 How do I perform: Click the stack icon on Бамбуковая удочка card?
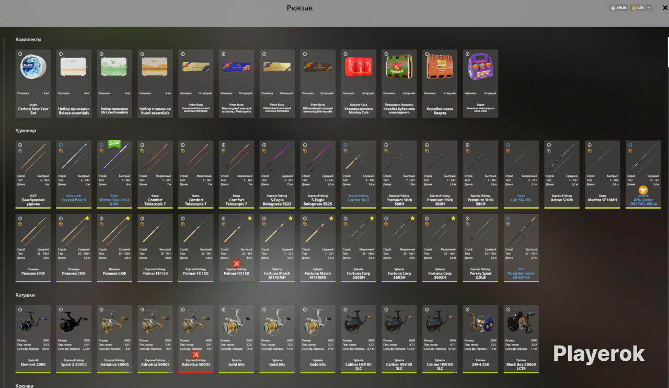coord(20,151)
